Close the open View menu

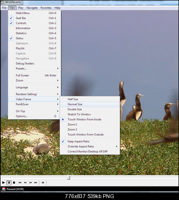point(12,8)
